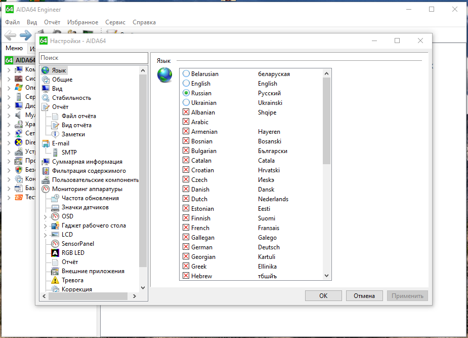Click the Заметки info icon
This screenshot has height=338, width=468.
coord(55,134)
